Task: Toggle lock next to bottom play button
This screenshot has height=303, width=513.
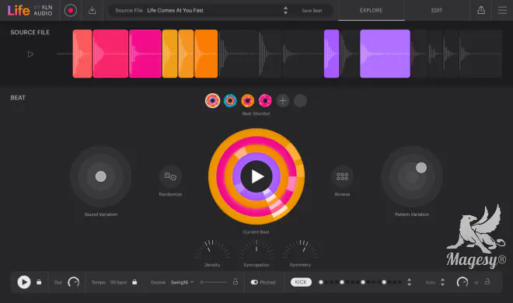Action: 39,282
